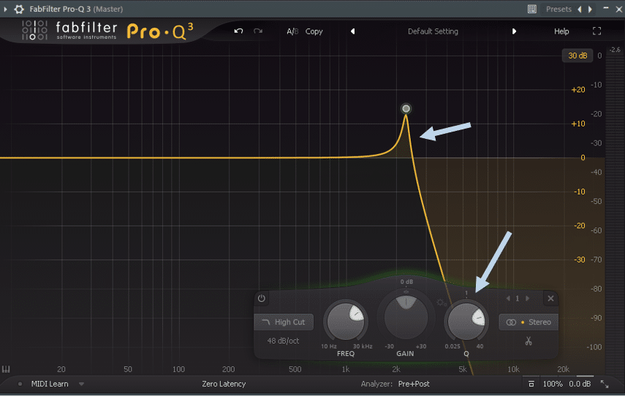Click the FREQ knob
Screen dimensions: 625x397
point(346,321)
